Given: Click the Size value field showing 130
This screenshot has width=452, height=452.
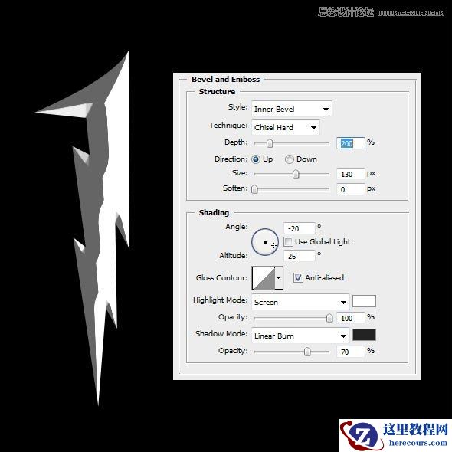Looking at the screenshot, I should point(351,174).
